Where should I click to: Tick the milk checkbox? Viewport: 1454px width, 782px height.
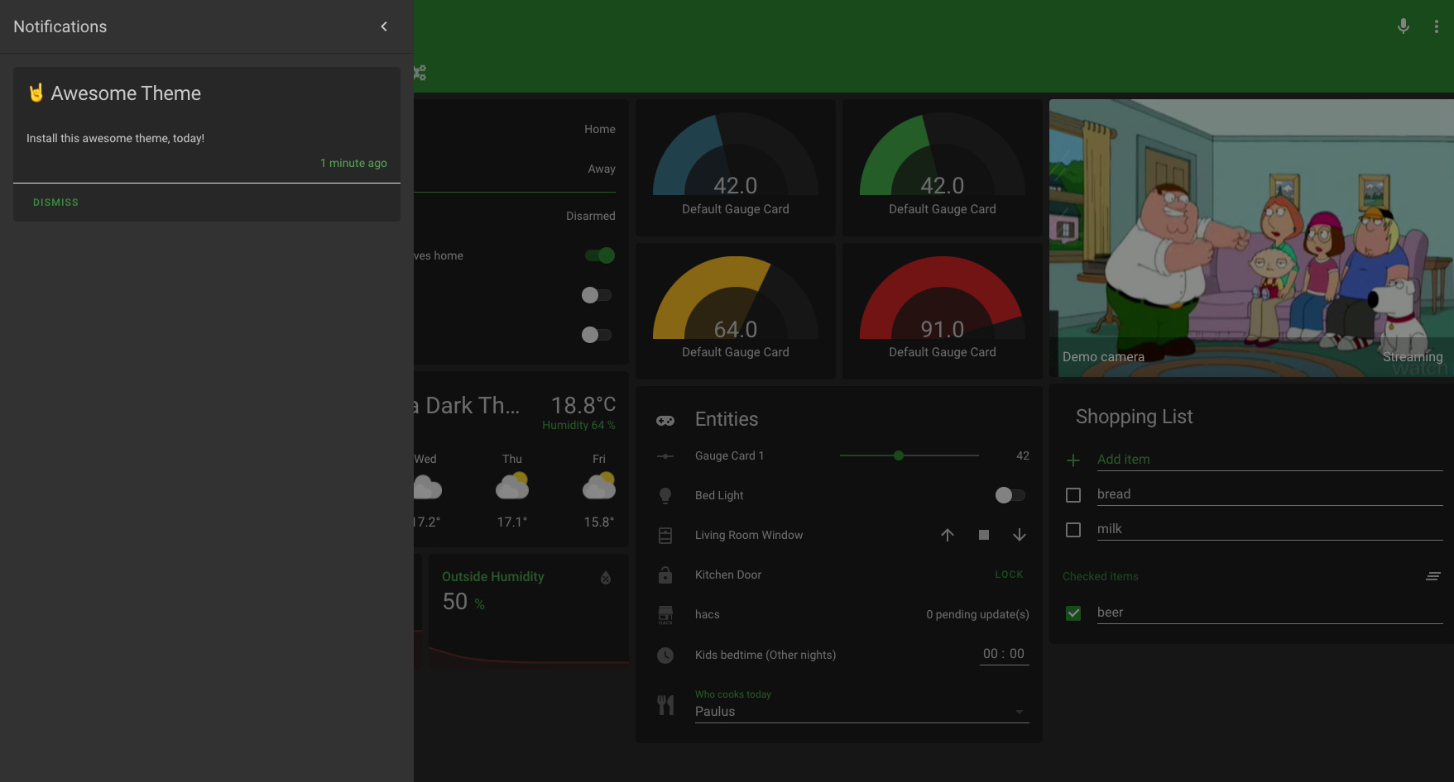[1073, 530]
